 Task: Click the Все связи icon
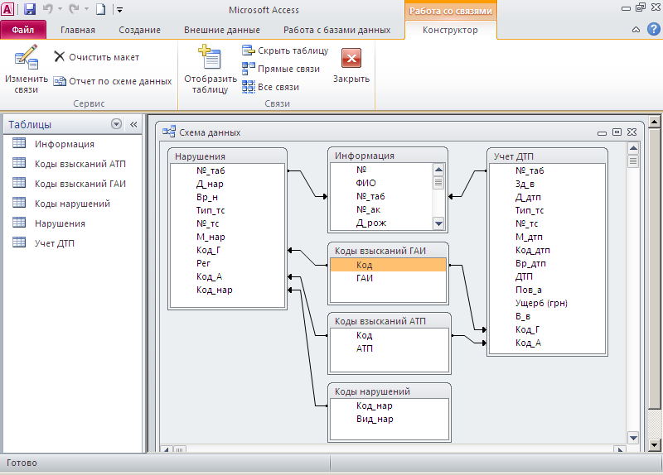tap(248, 87)
